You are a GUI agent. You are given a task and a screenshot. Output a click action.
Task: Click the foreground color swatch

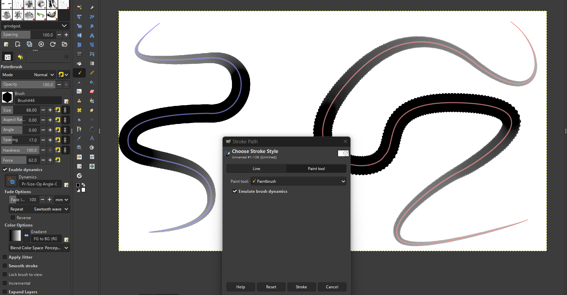pos(78,185)
